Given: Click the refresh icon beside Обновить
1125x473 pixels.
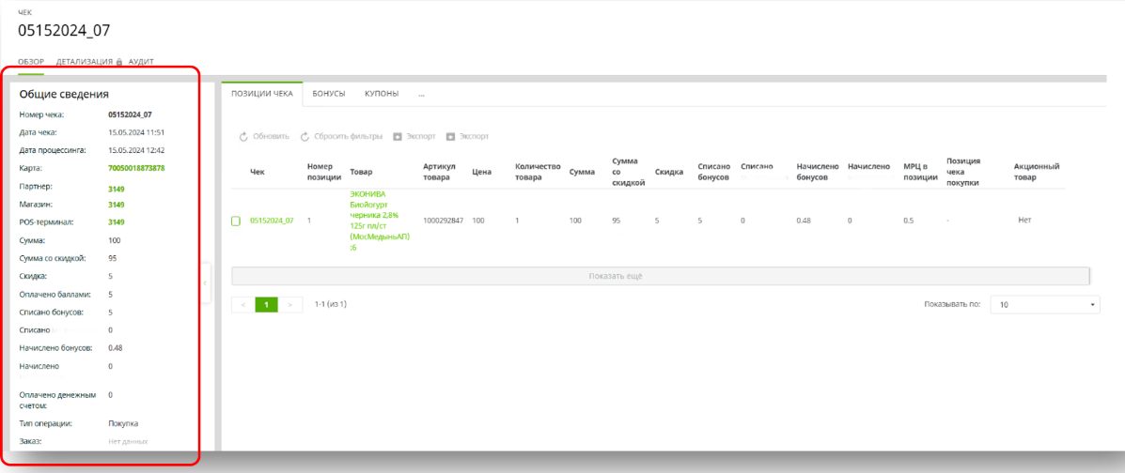Looking at the screenshot, I should pos(243,137).
